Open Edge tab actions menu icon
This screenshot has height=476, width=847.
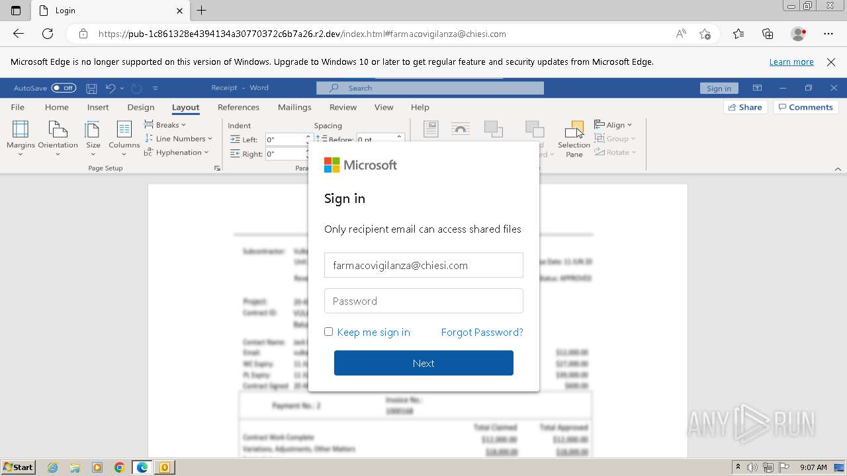pyautogui.click(x=16, y=11)
